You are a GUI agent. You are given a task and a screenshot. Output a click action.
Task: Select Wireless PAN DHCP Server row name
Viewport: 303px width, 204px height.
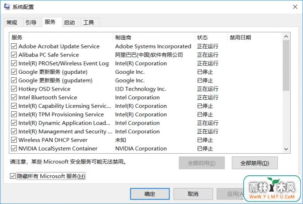(x=53, y=140)
